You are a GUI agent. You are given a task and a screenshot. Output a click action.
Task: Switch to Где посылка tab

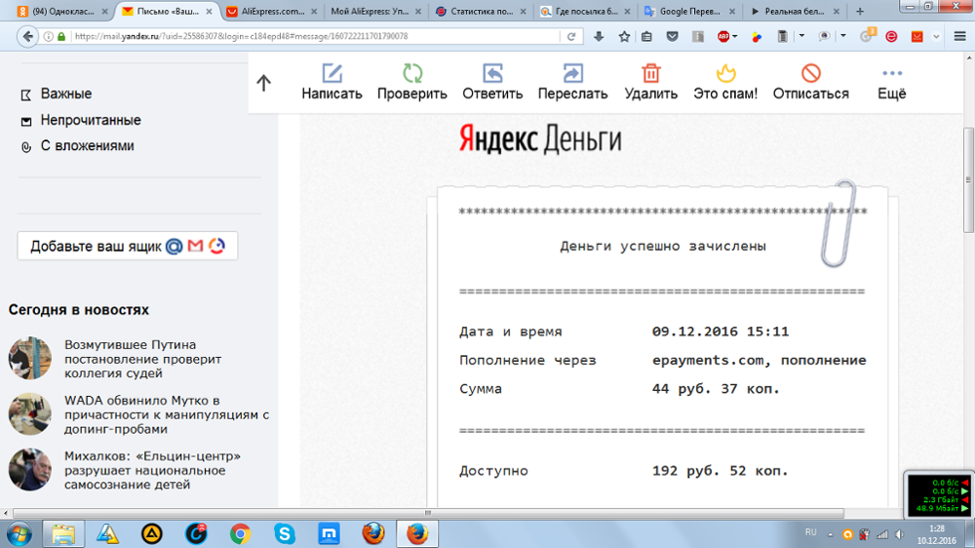pyautogui.click(x=586, y=11)
